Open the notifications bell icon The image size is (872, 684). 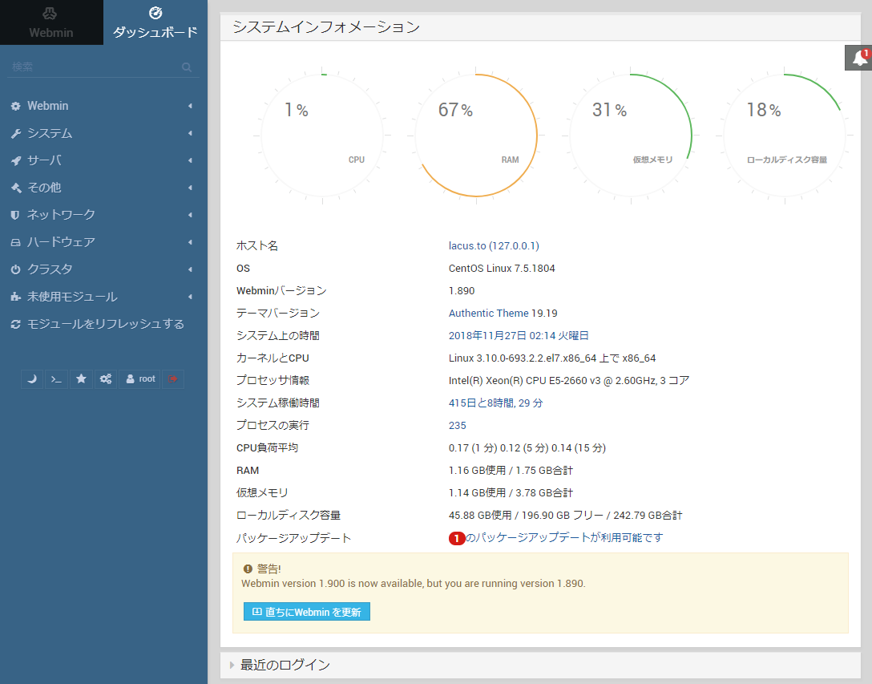click(x=859, y=58)
